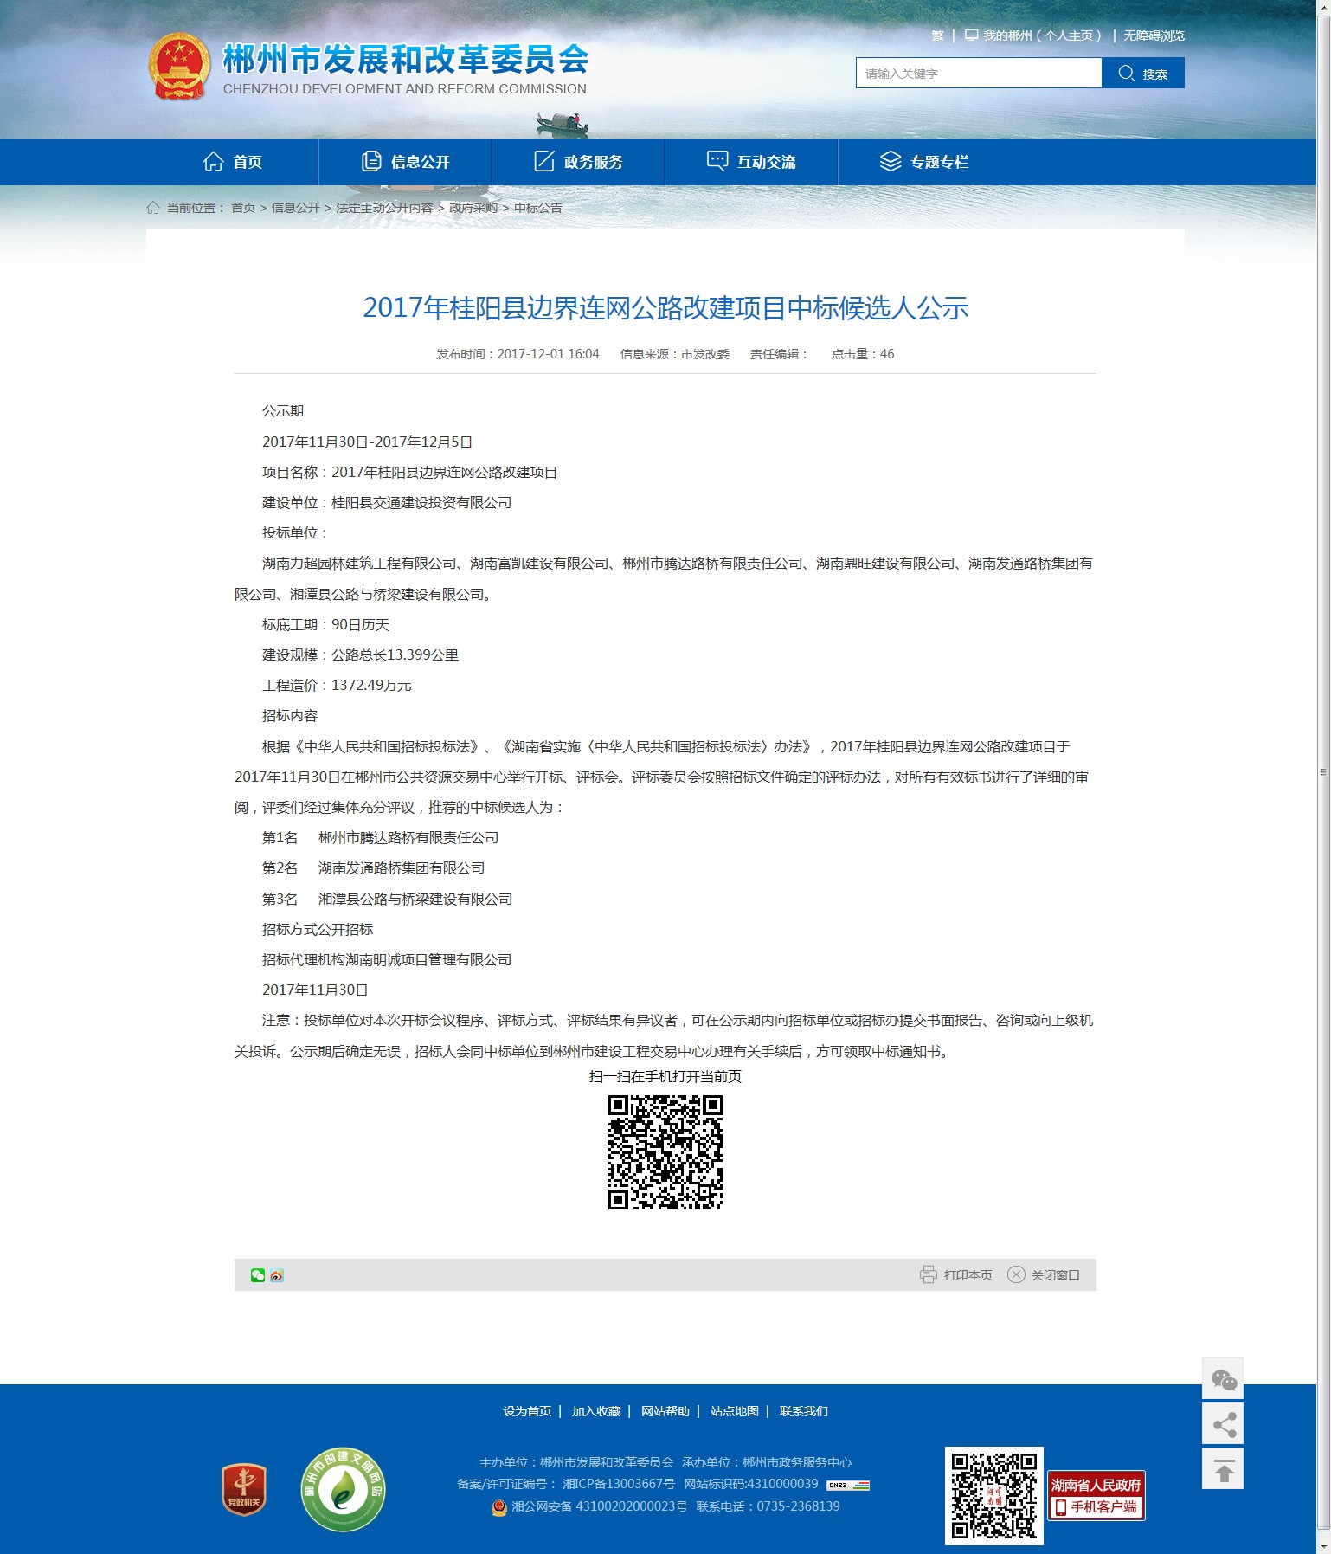Click the article title 2017年桂阳县边界连网公路改建项目中标候选人公示

point(665,307)
